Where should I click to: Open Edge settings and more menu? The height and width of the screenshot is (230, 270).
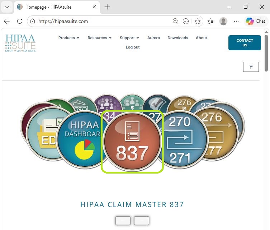tap(236, 21)
